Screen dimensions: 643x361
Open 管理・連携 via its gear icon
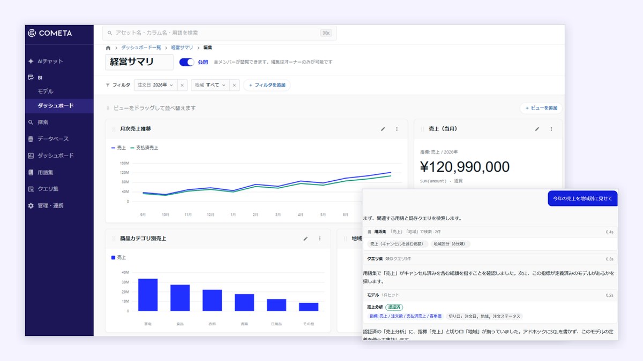tap(31, 205)
